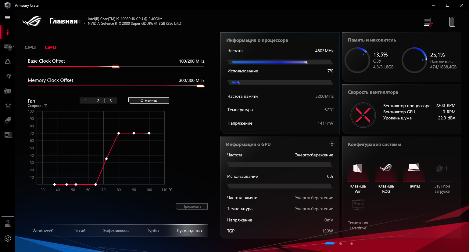
Task: Click the Информация о GPU heading
Action: (248, 144)
